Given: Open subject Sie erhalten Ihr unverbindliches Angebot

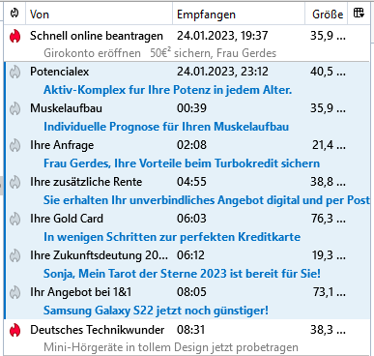Looking at the screenshot, I should pyautogui.click(x=207, y=200).
